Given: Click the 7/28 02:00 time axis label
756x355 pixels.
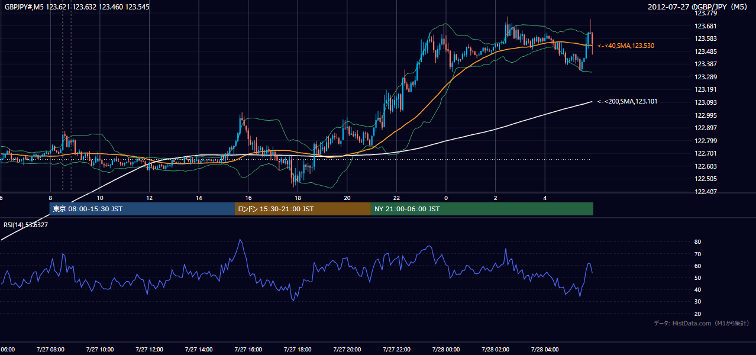Looking at the screenshot, I should (x=495, y=349).
